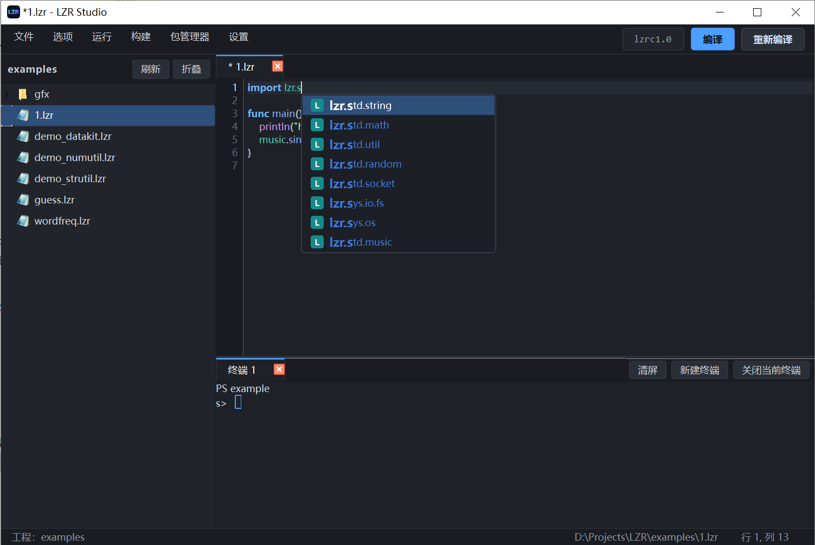Place cursor on the import lzr.s line

529,87
